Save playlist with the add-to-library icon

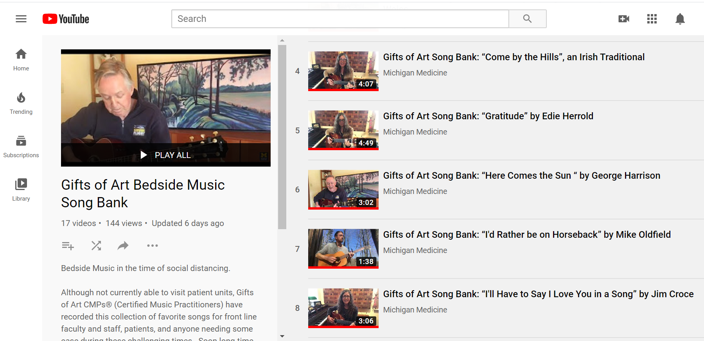coord(68,246)
